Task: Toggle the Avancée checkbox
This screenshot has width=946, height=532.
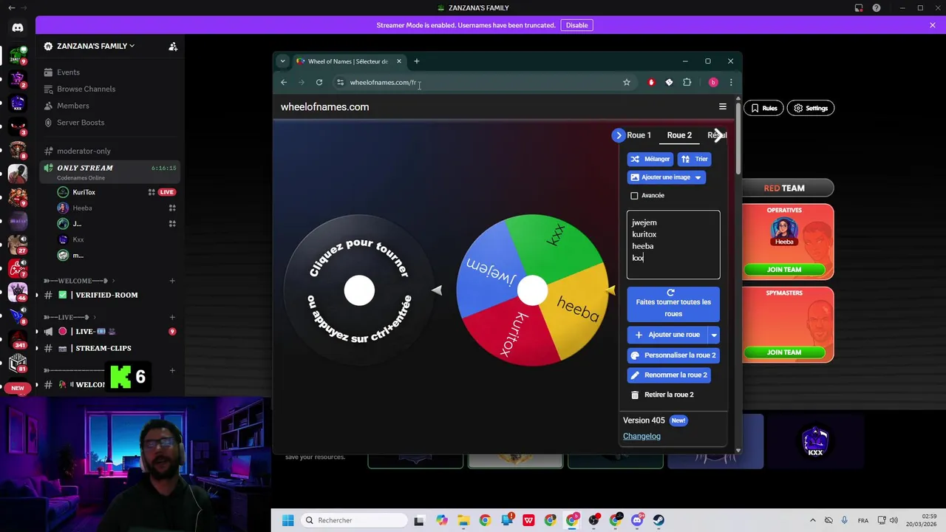Action: click(x=634, y=196)
